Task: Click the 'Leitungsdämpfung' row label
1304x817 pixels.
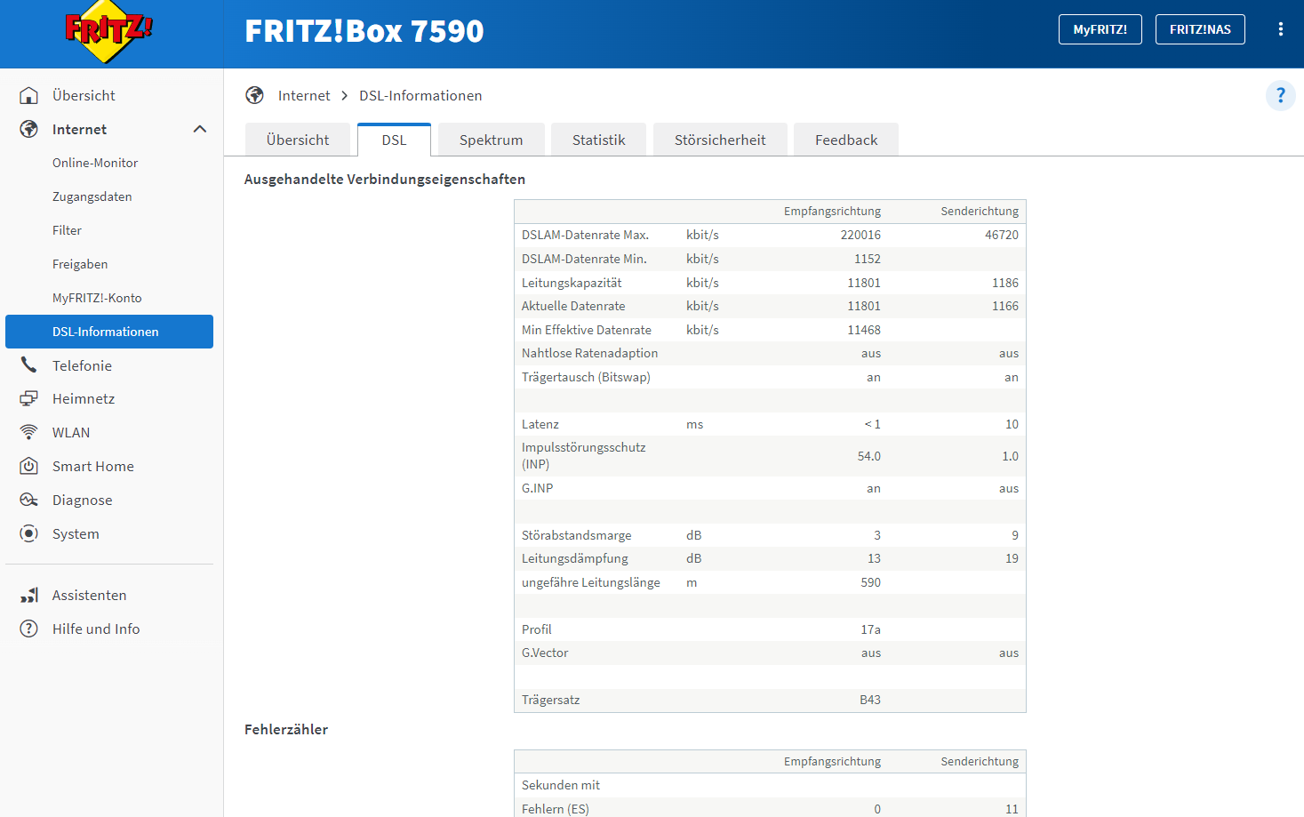Action: tap(575, 558)
